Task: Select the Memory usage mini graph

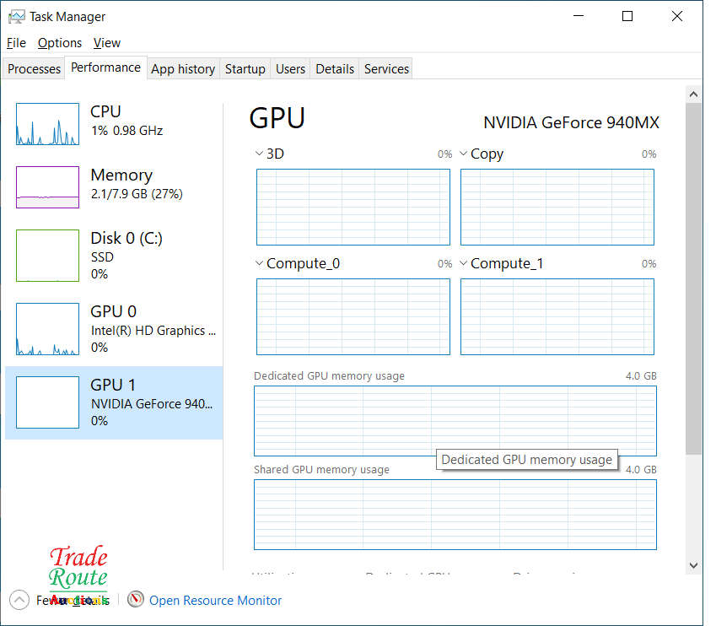Action: point(47,187)
